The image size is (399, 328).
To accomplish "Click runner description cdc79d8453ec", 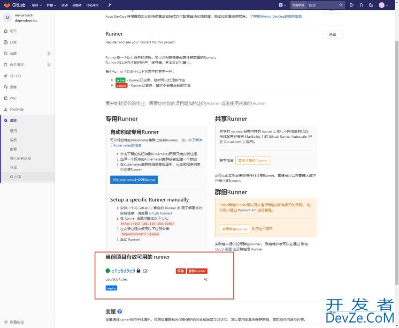I will point(116,279).
